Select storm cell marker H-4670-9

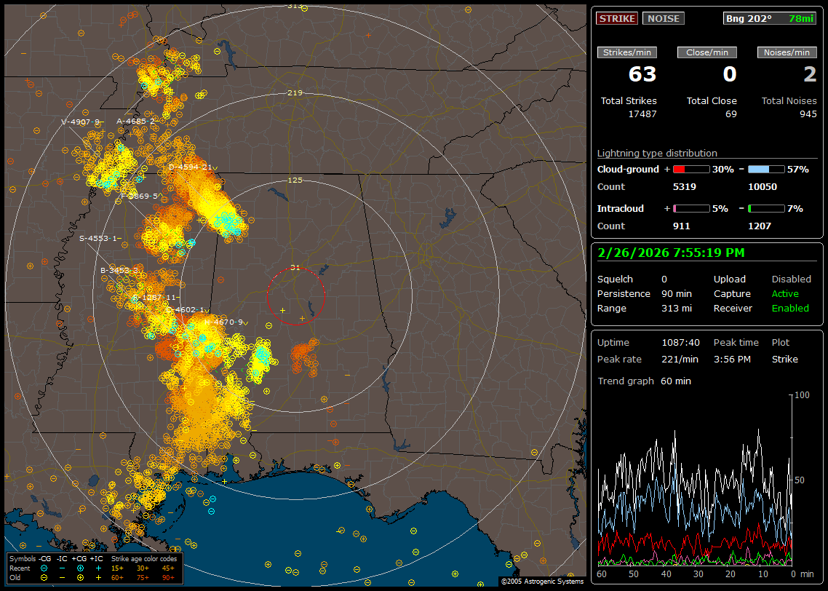(225, 322)
